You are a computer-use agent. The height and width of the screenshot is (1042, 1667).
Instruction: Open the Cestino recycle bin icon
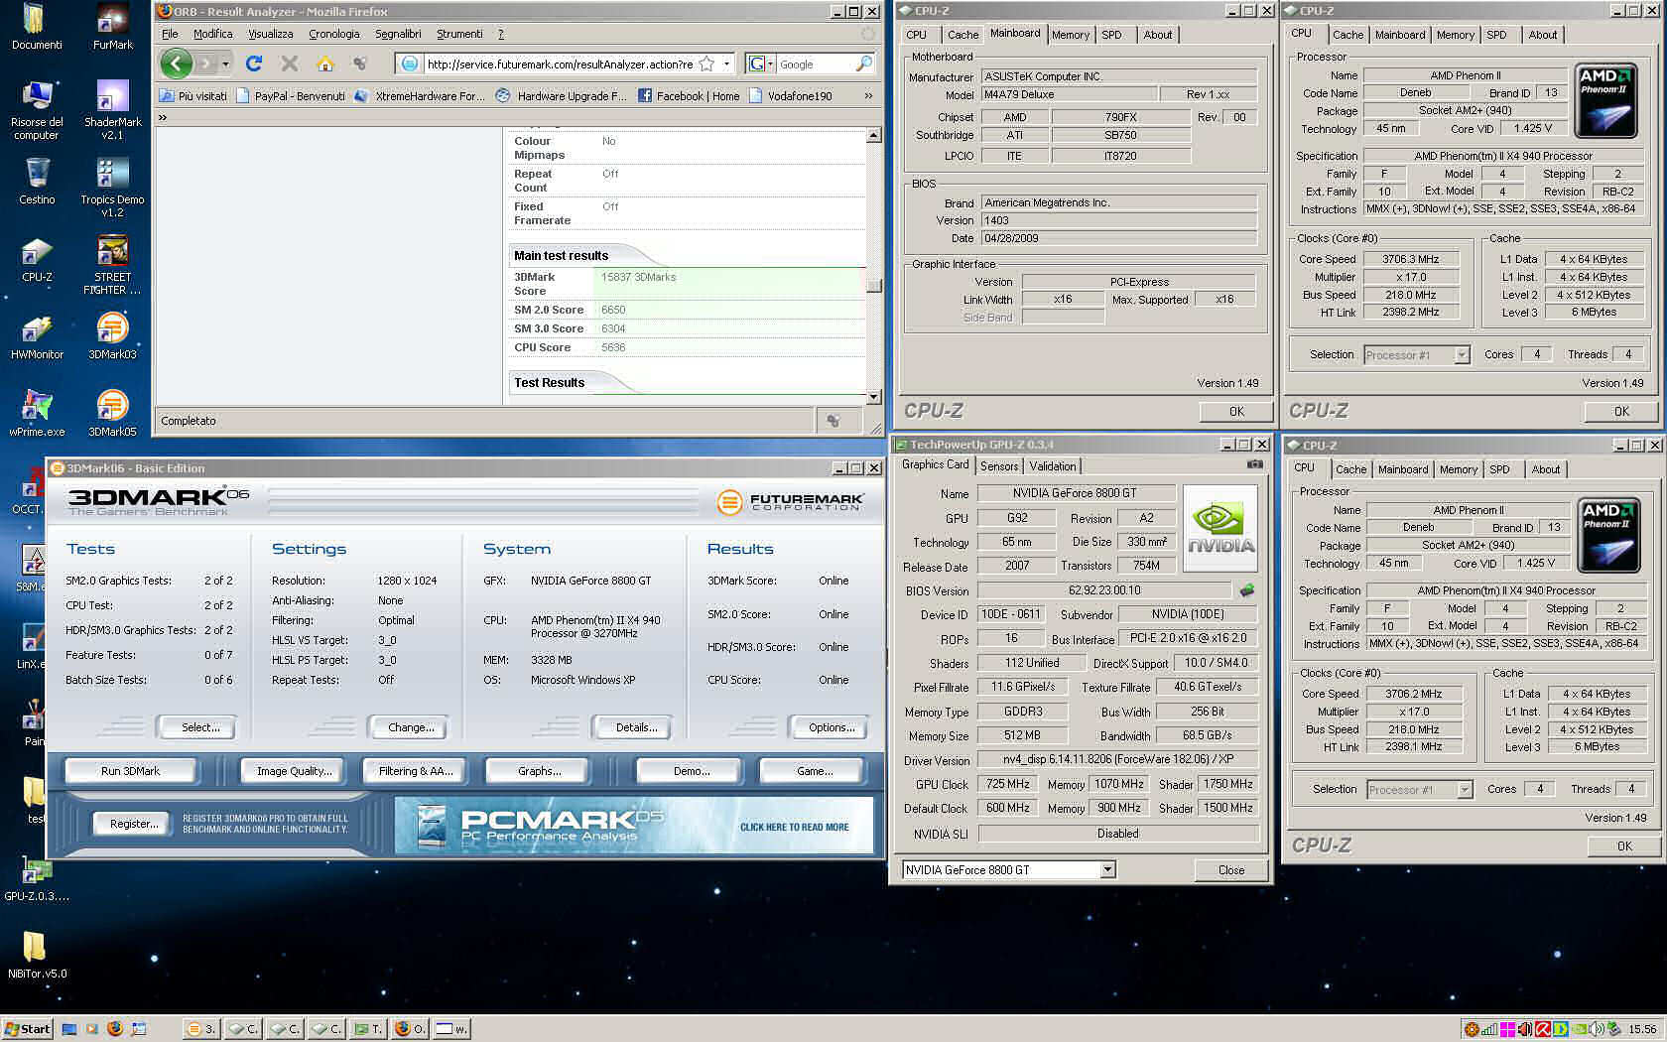pos(37,180)
